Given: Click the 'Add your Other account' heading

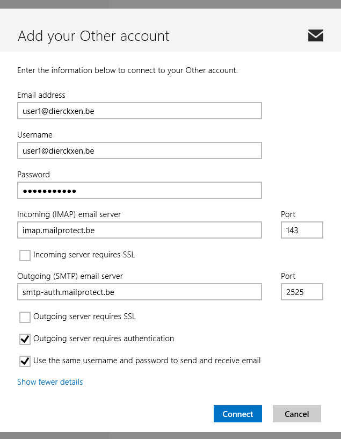Looking at the screenshot, I should (93, 36).
